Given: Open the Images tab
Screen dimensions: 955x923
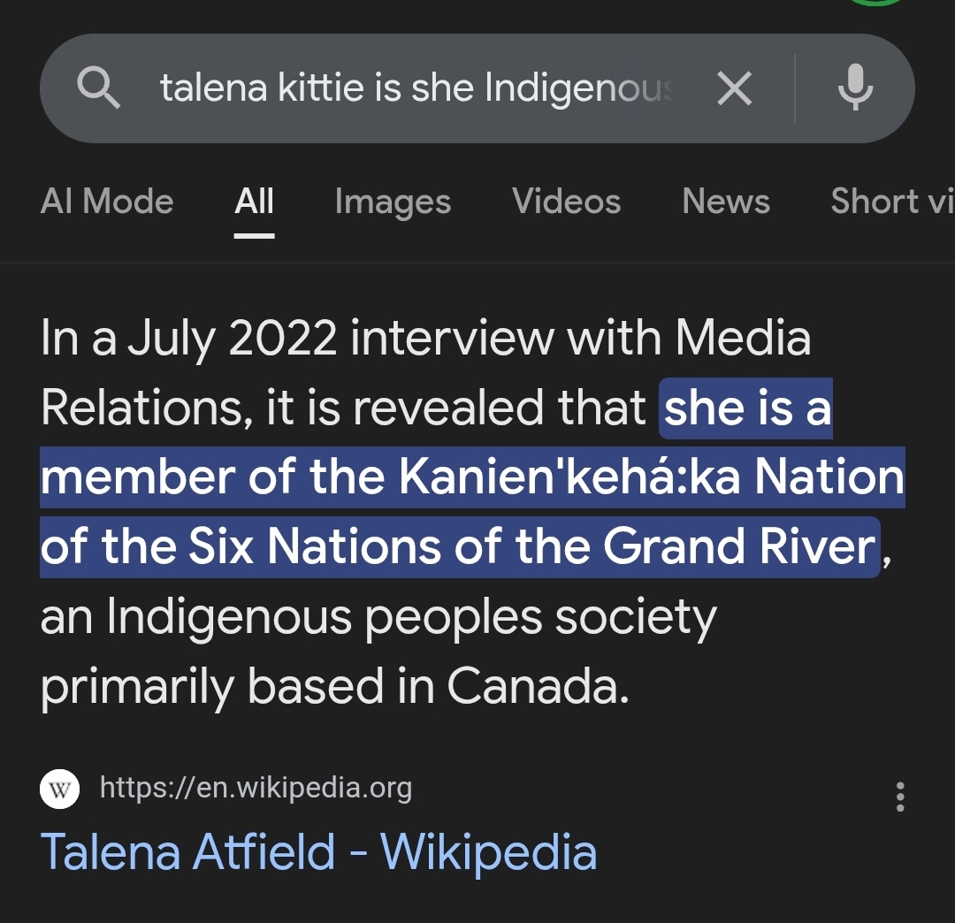Looking at the screenshot, I should click(393, 202).
